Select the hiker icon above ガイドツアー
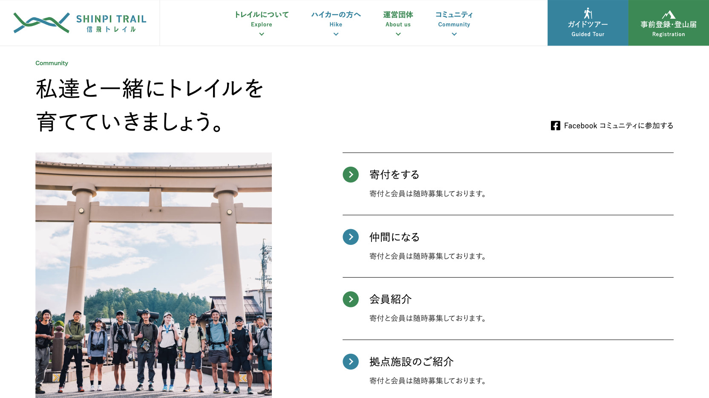The height and width of the screenshot is (398, 709). coord(588,14)
